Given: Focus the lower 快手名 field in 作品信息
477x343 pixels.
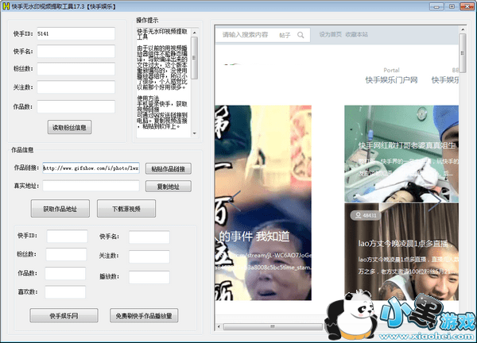Looking at the screenshot, I should coord(149,237).
